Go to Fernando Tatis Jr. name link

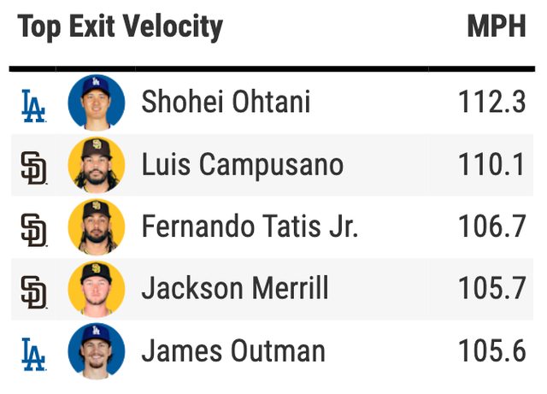(x=250, y=228)
